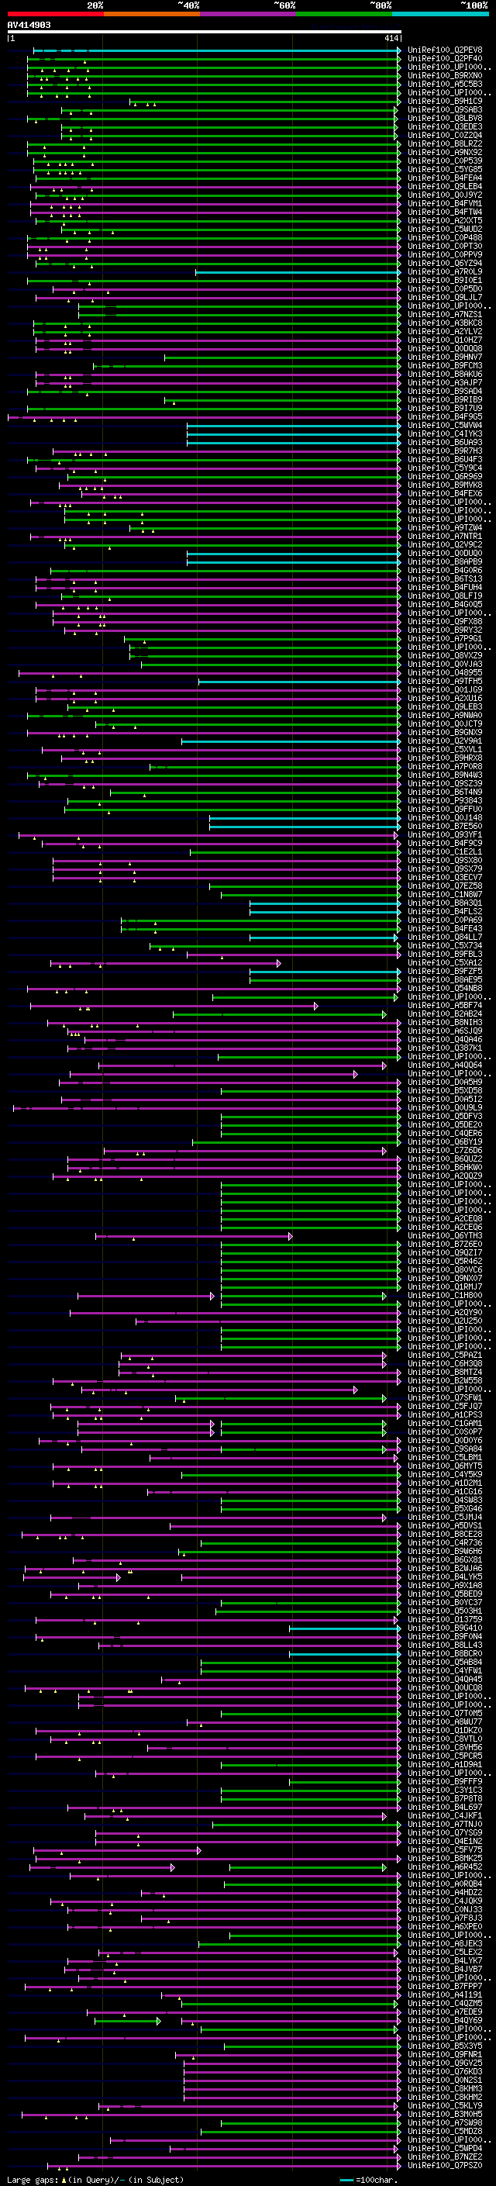Click the green ~80% identity legend bar
The image size is (496, 2186).
click(344, 14)
